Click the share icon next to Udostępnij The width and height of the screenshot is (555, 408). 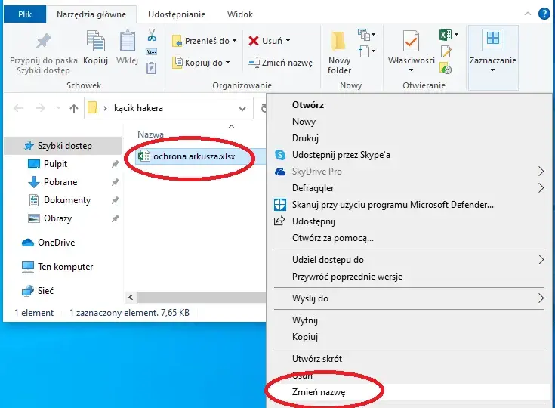point(279,221)
